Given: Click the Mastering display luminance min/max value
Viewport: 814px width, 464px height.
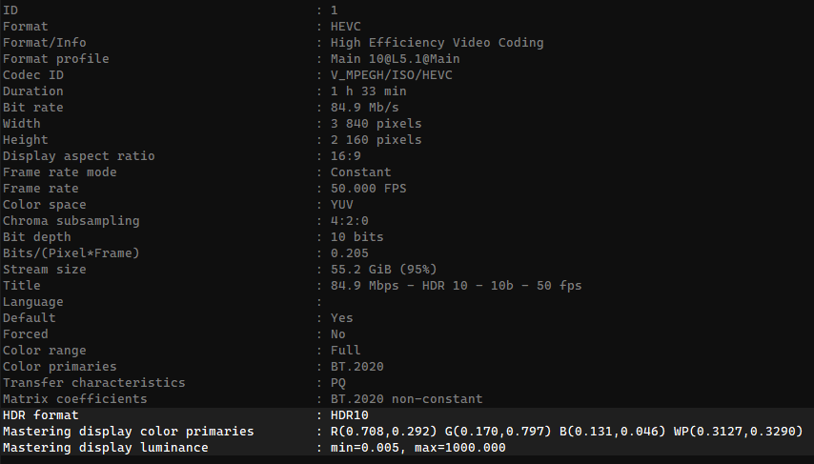Looking at the screenshot, I should [417, 448].
